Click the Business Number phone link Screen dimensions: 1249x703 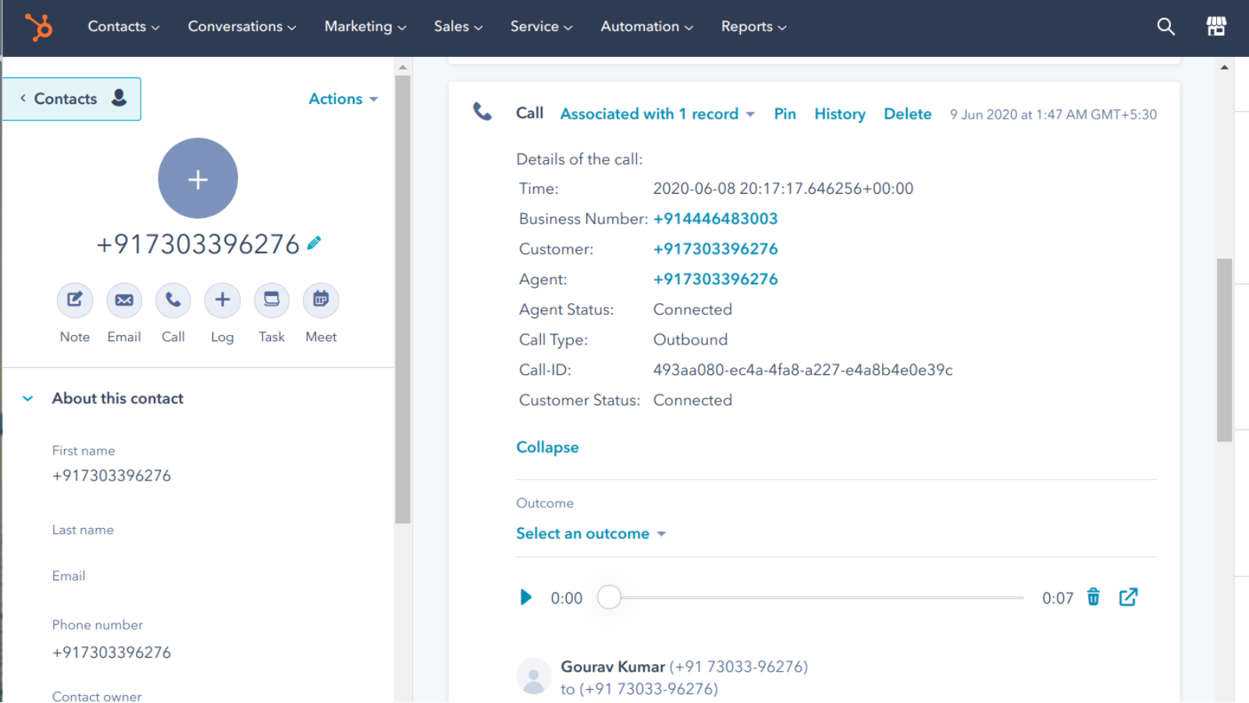715,219
